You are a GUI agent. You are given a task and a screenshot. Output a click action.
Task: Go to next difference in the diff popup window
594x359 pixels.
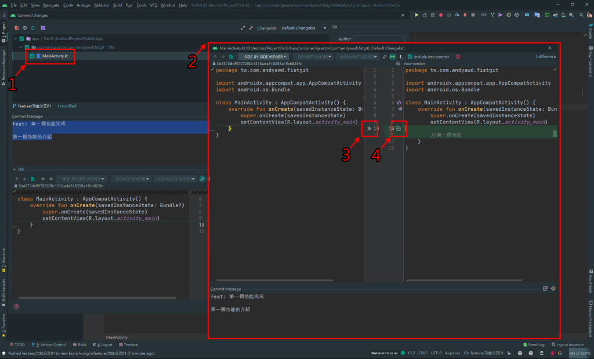point(223,57)
